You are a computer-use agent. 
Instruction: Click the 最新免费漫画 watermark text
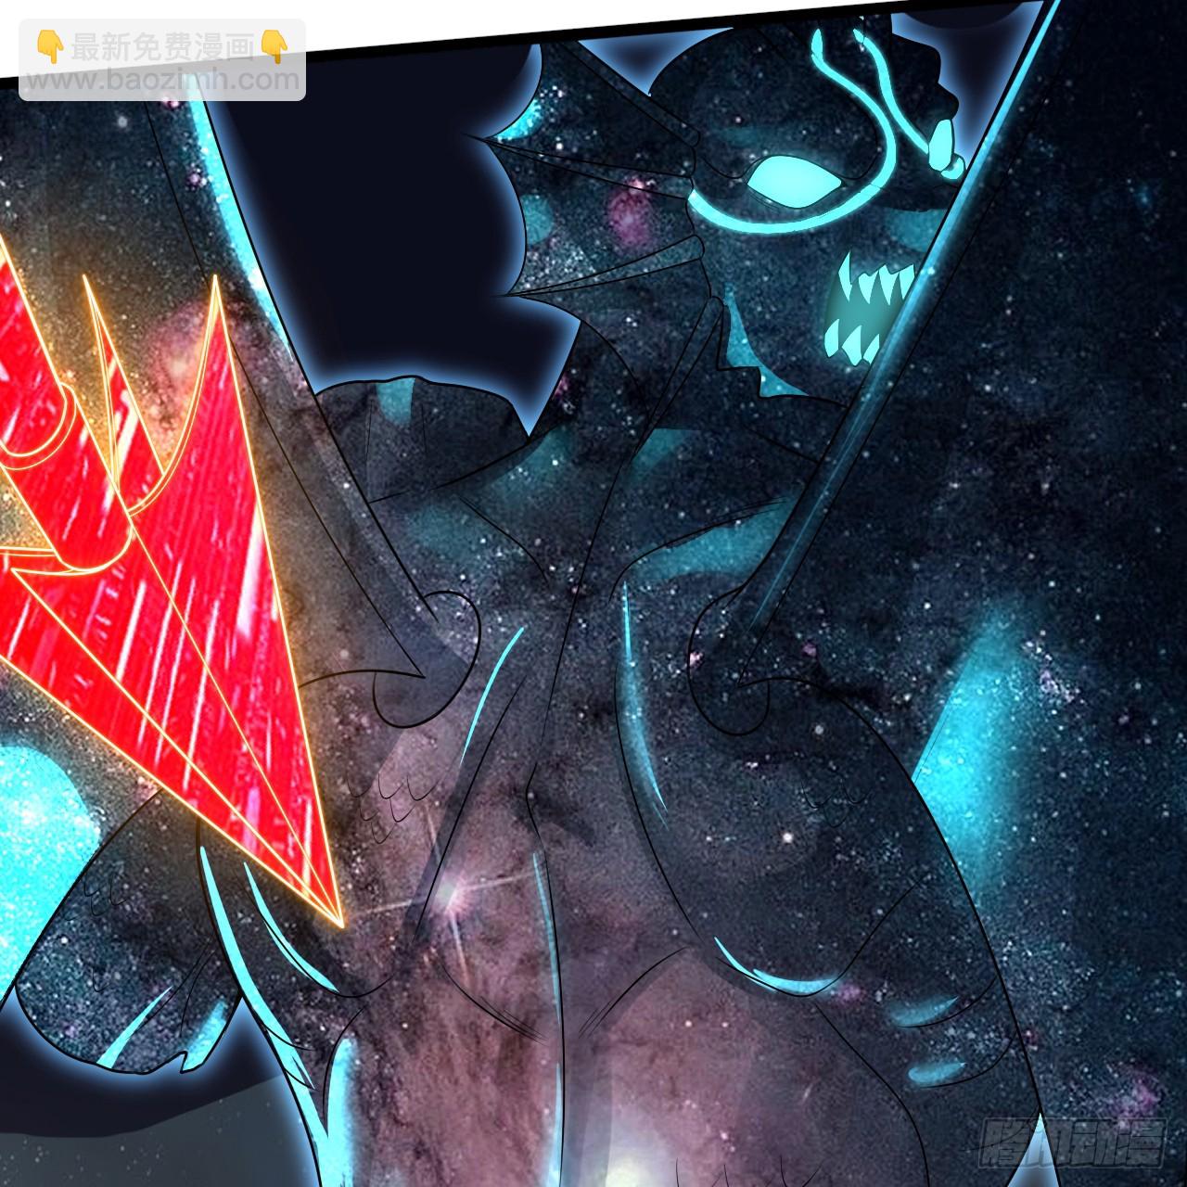[x=161, y=48]
